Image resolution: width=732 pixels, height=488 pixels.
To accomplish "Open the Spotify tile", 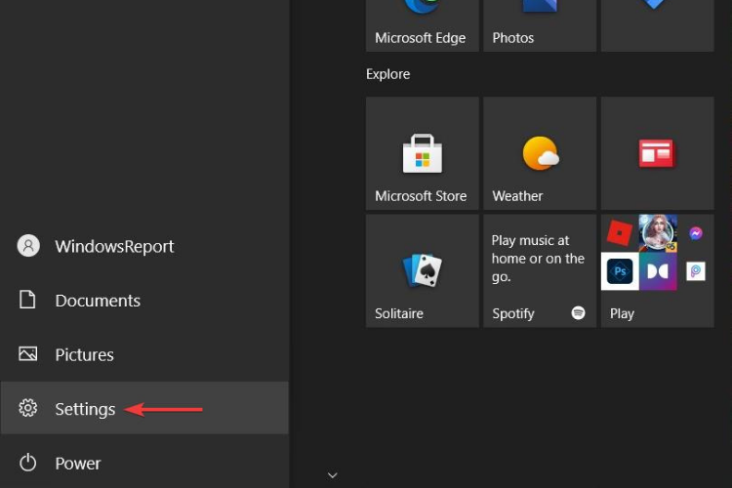I will click(x=540, y=271).
